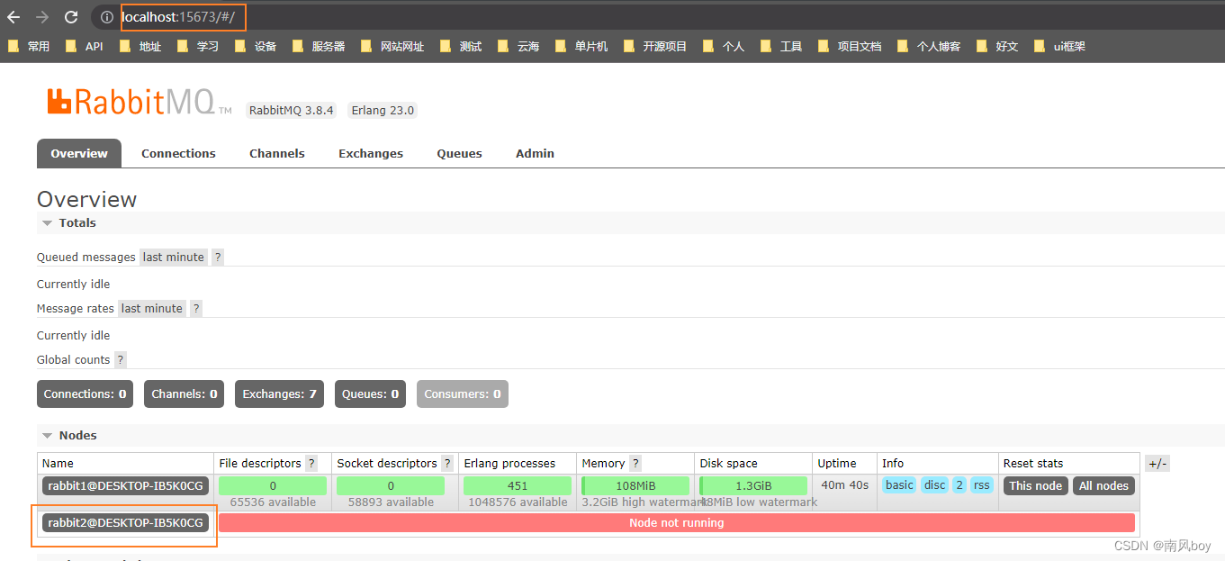The width and height of the screenshot is (1225, 561).
Task: Click help icon beside Socket descriptors
Action: click(447, 463)
